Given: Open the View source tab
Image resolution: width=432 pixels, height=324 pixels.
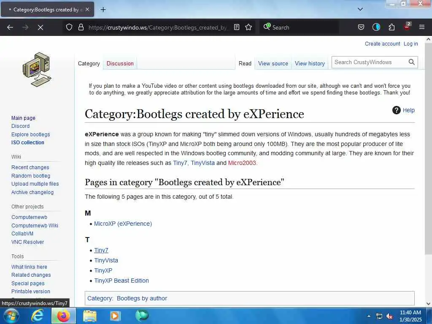Looking at the screenshot, I should tap(273, 63).
